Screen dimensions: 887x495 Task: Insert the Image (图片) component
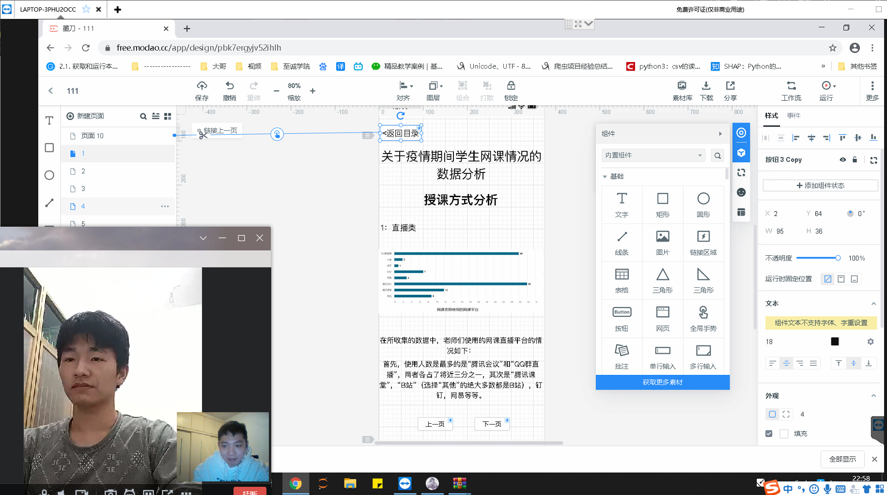[x=662, y=242]
